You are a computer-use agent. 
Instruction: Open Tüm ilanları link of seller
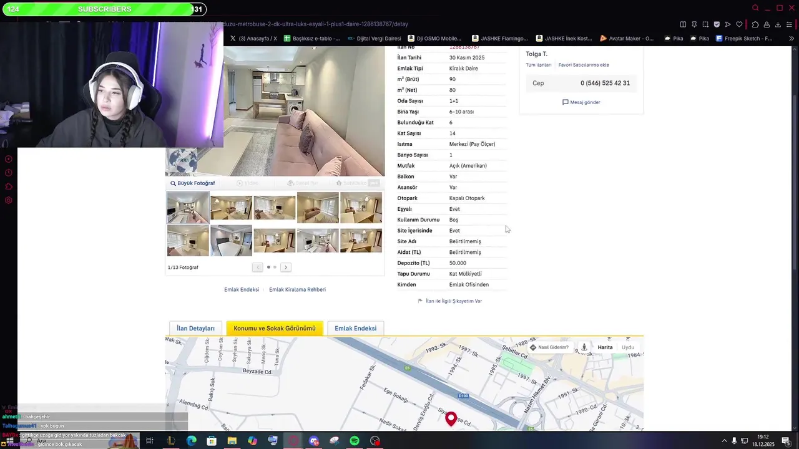pos(539,65)
